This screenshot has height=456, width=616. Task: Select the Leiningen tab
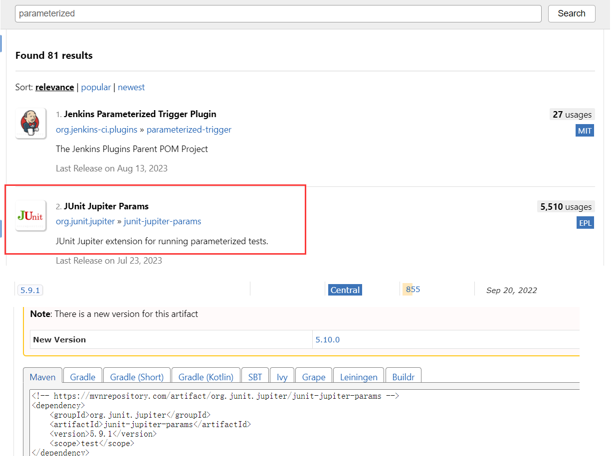point(359,377)
